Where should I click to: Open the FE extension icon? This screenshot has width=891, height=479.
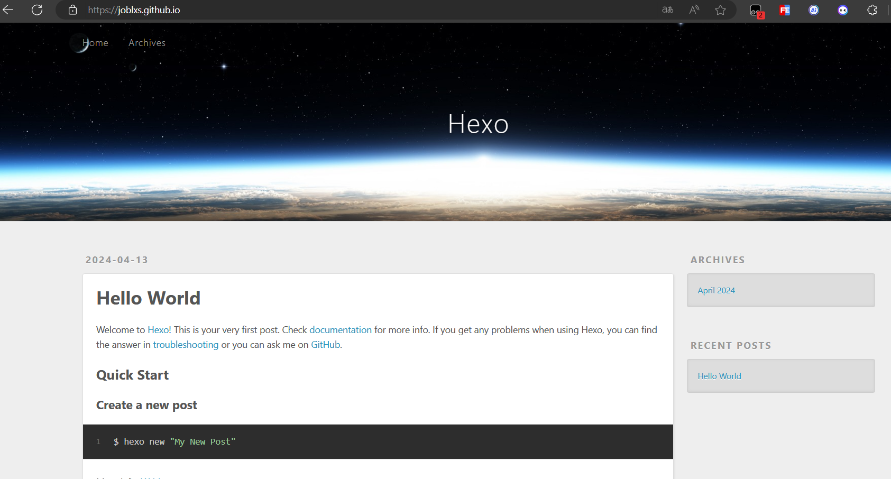coord(785,10)
